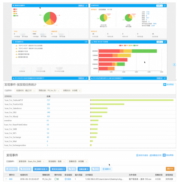Click the orange 统计 statistics button

coord(170,169)
